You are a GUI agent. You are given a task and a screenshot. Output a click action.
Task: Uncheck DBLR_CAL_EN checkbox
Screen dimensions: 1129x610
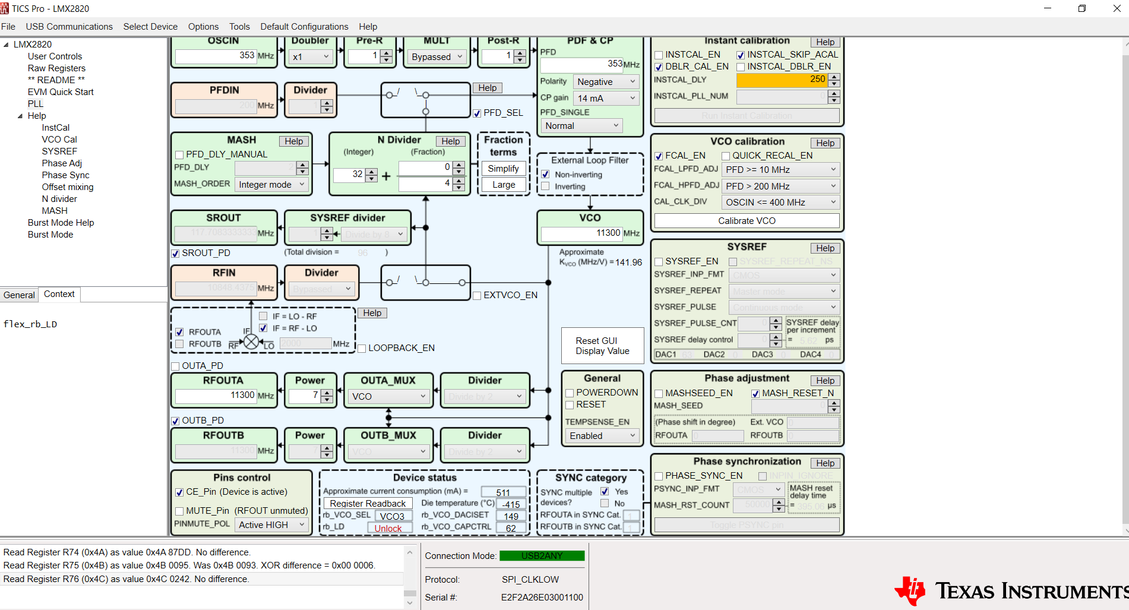[659, 67]
